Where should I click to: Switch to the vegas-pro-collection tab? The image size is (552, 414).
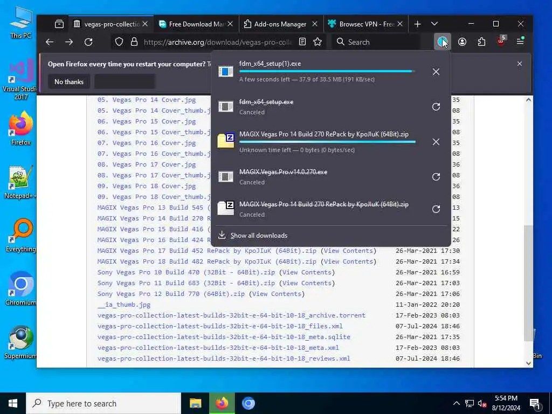(111, 24)
